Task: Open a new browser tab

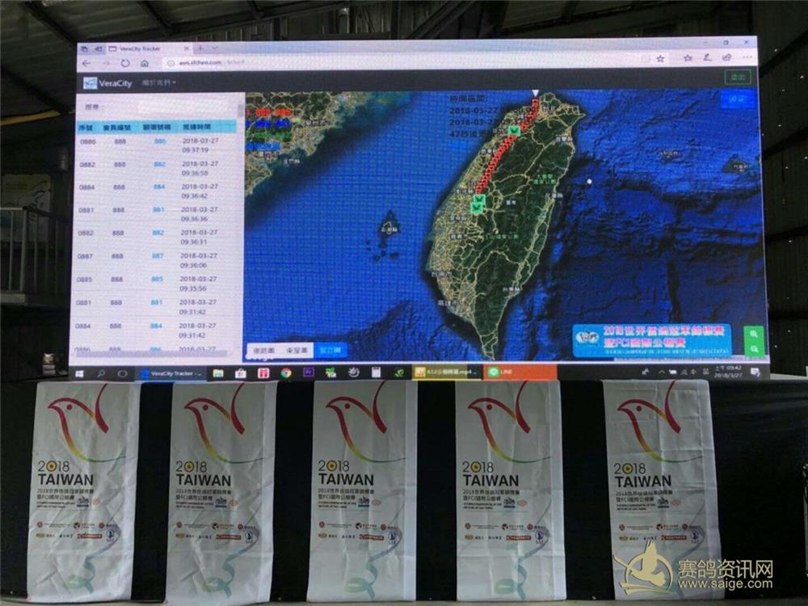Action: tap(201, 48)
